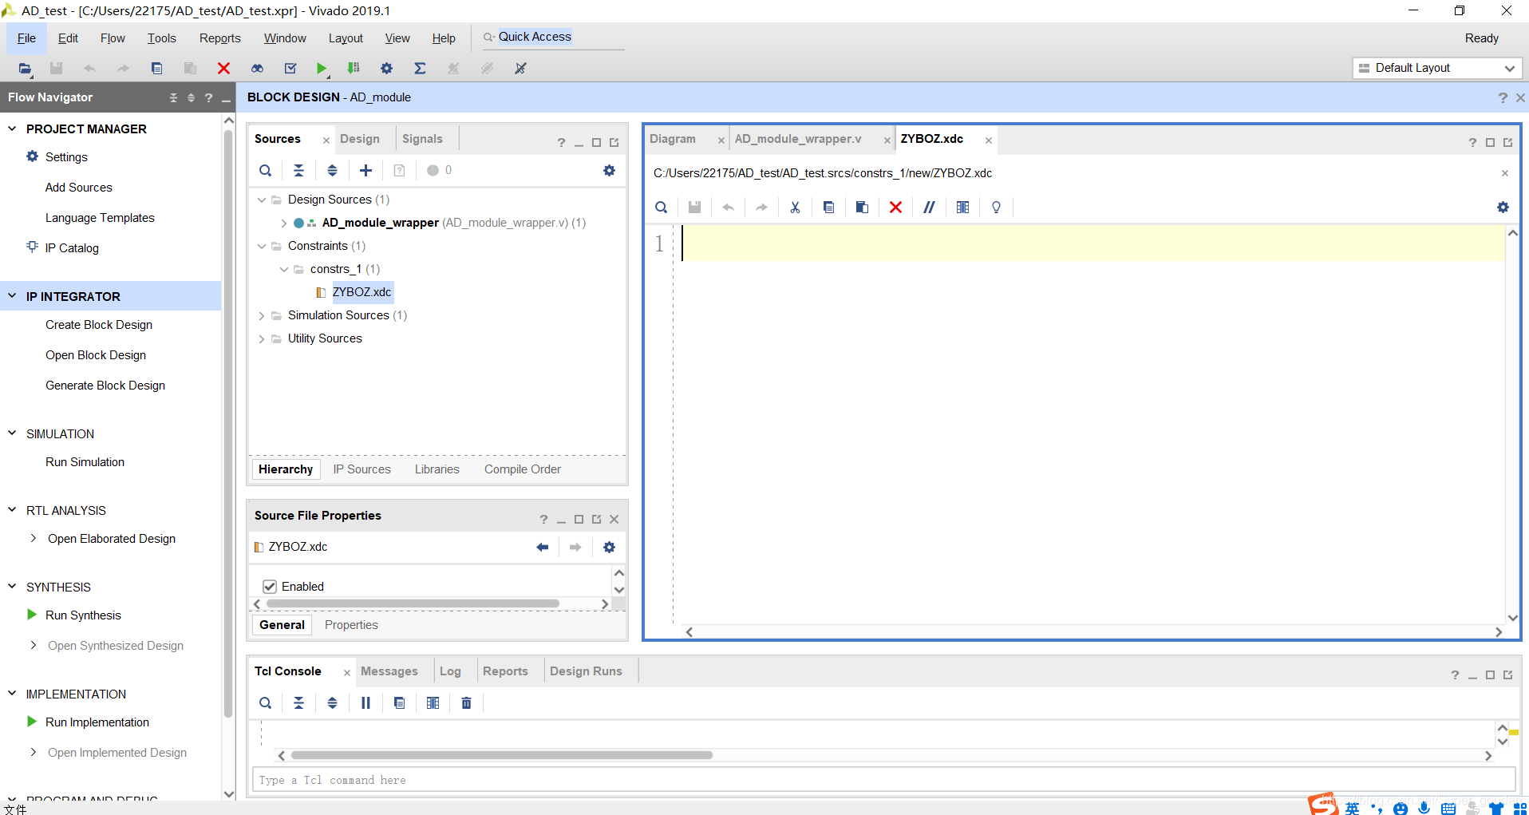Clear the Tcl Console with trash icon
Image resolution: width=1529 pixels, height=815 pixels.
click(466, 703)
